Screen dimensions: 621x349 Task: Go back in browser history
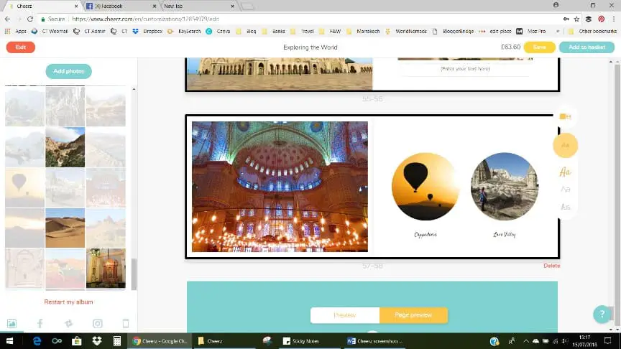point(7,19)
